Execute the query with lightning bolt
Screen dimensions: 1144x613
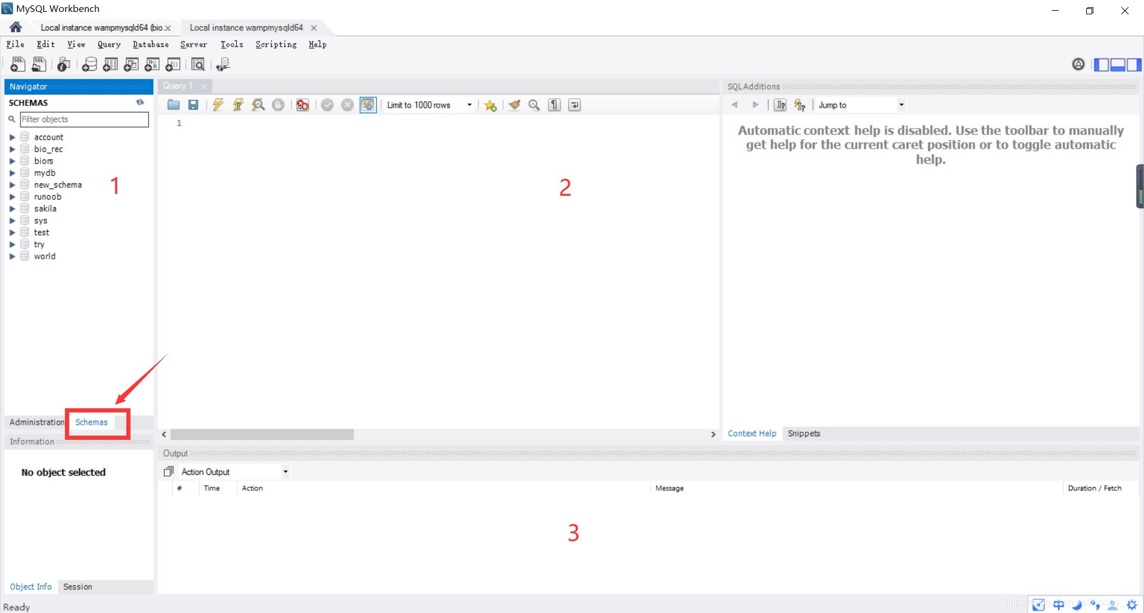[218, 105]
